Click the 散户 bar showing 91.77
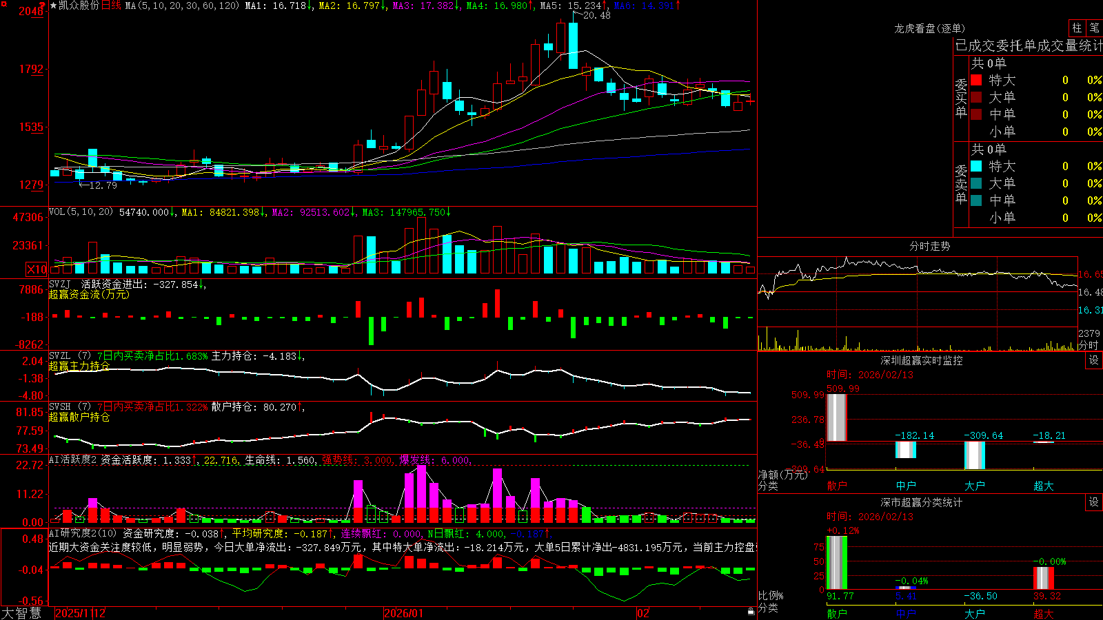1103x620 pixels. pos(836,563)
